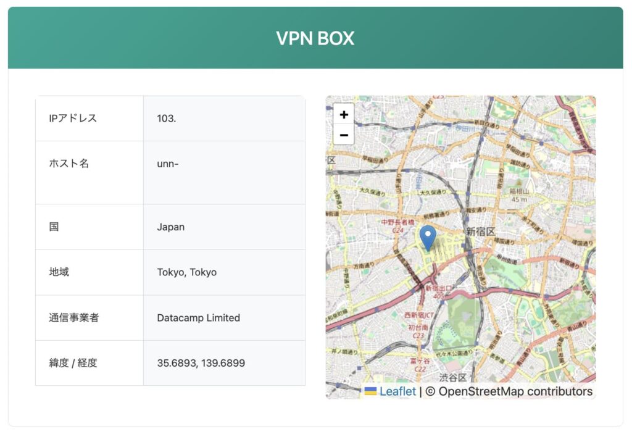Select the IP address value starting with 103.
Screen dimensions: 632x434
tap(167, 119)
